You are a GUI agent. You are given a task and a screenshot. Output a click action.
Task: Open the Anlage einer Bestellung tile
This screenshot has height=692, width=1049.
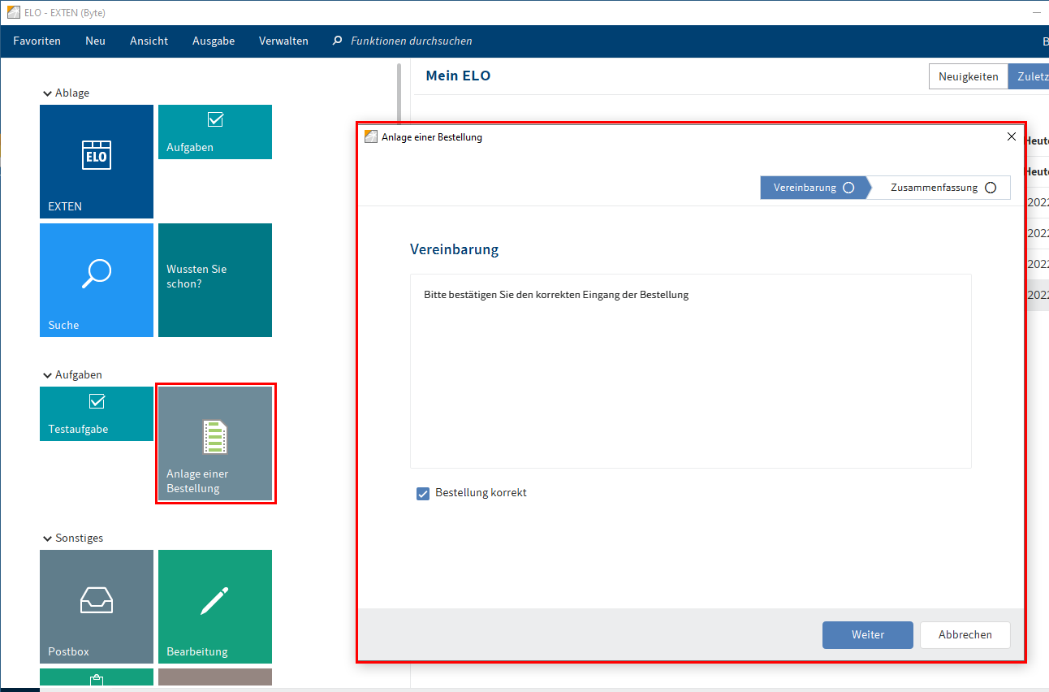coord(215,443)
